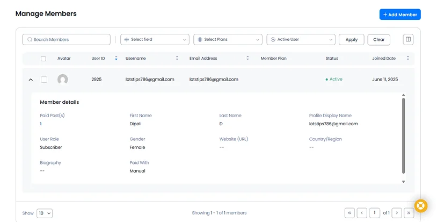The height and width of the screenshot is (222, 437).
Task: Apply the selected filters
Action: [x=352, y=40]
